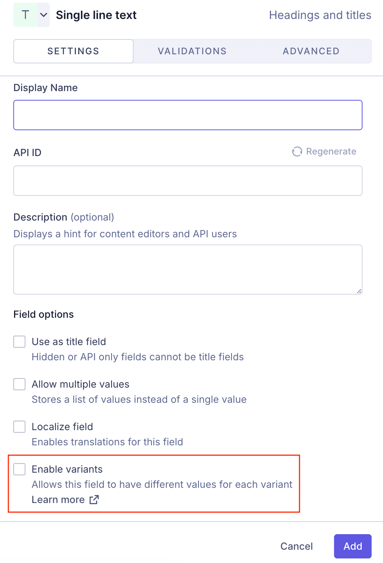Screen dimensions: 383x563
Task: Check Use as title field
Action: pyautogui.click(x=19, y=342)
